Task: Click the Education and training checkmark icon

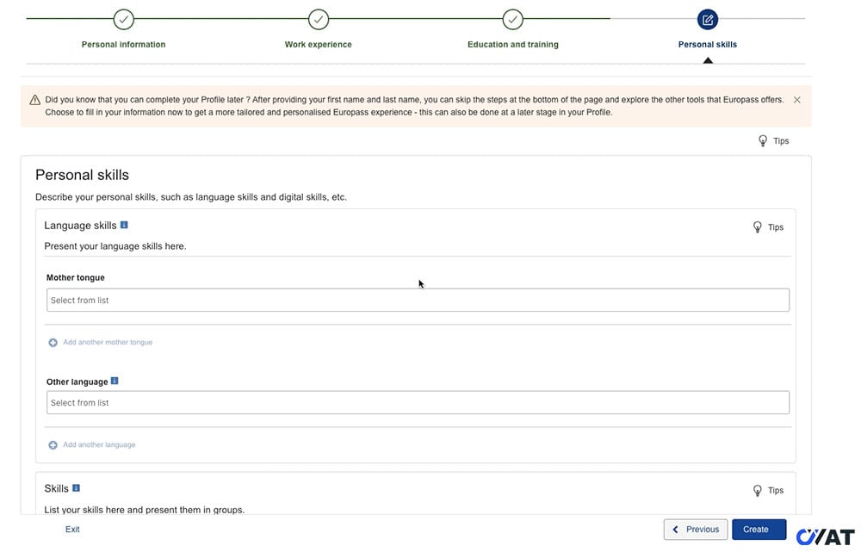Action: pos(513,19)
